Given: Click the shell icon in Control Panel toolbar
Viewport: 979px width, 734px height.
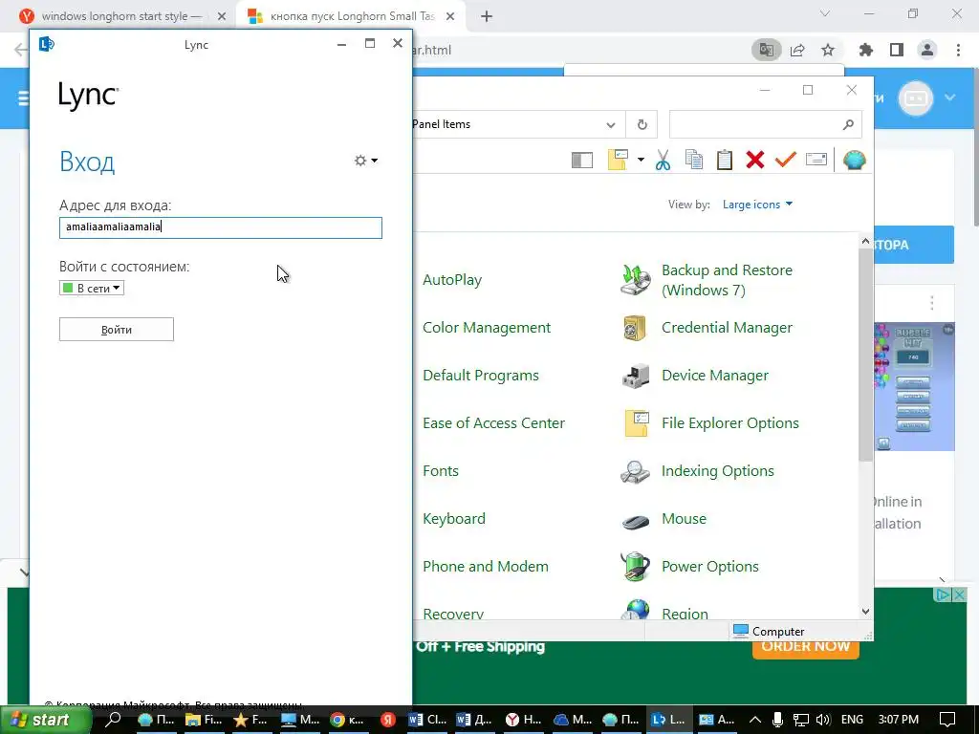Looking at the screenshot, I should click(854, 160).
